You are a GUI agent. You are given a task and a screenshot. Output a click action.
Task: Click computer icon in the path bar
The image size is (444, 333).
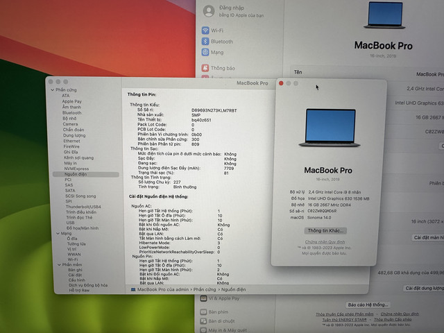coord(133,289)
